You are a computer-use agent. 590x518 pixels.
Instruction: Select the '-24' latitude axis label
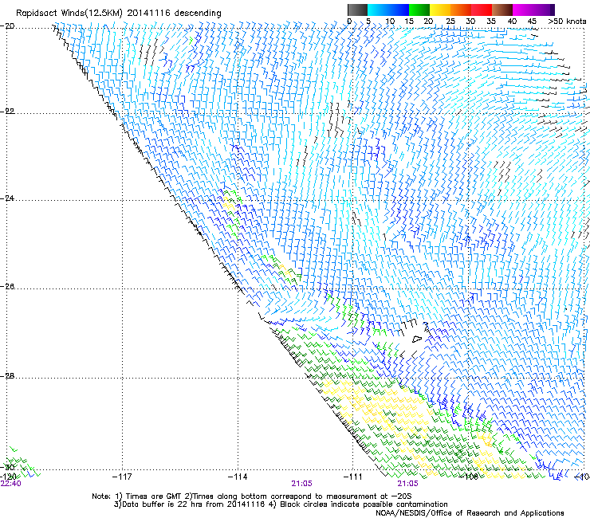(x=7, y=198)
